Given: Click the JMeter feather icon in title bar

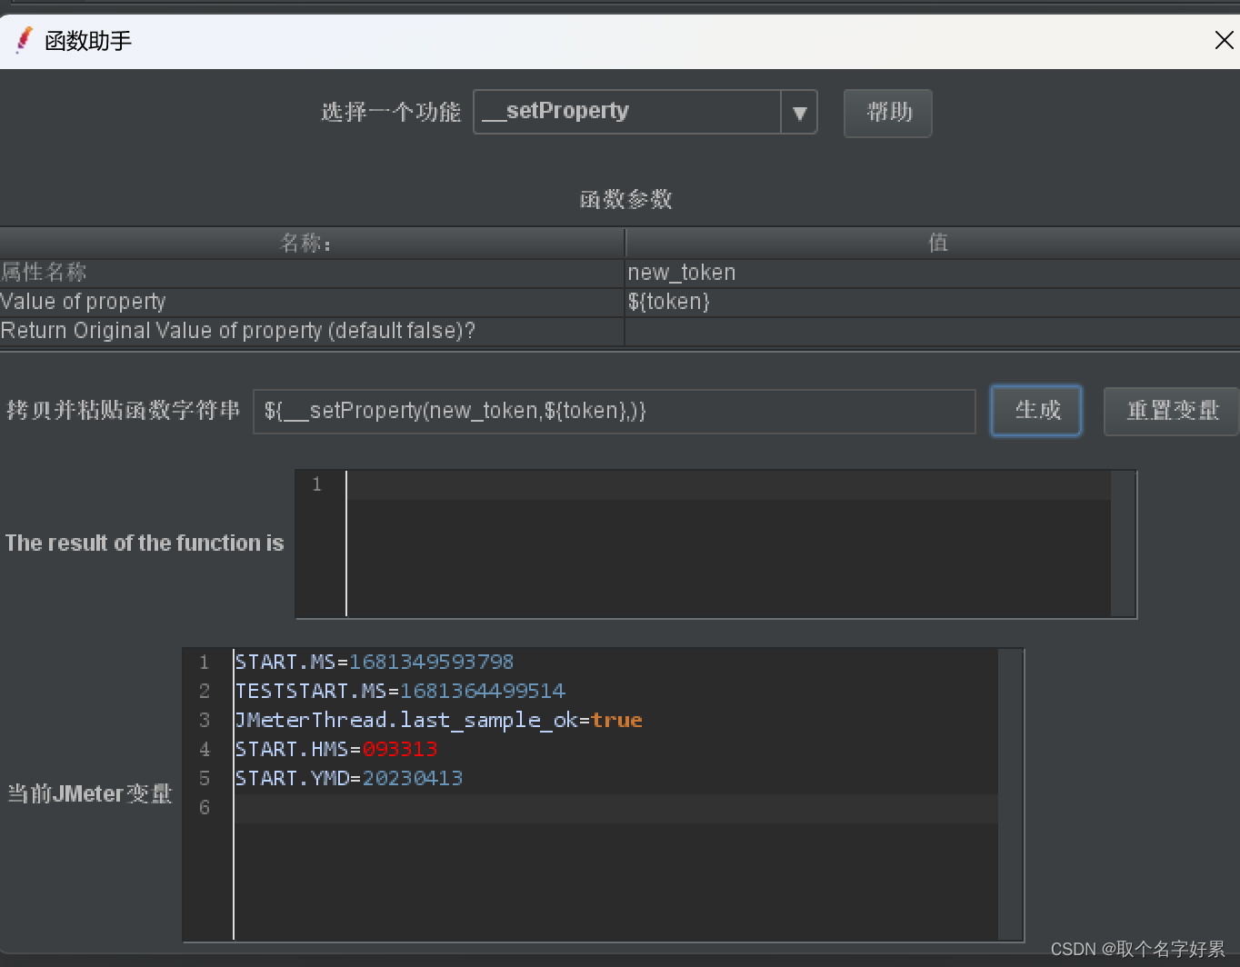Looking at the screenshot, I should click(x=23, y=39).
